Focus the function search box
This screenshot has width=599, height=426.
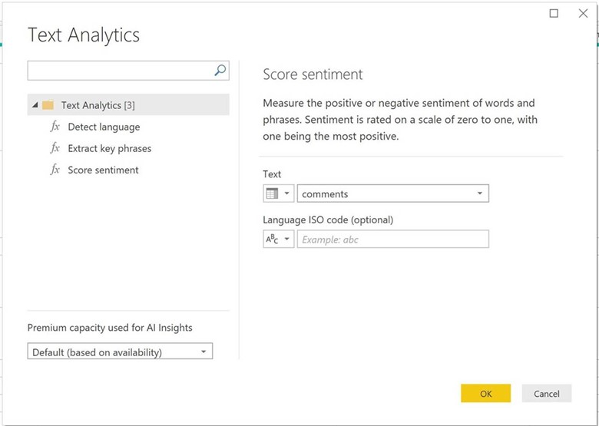119,71
